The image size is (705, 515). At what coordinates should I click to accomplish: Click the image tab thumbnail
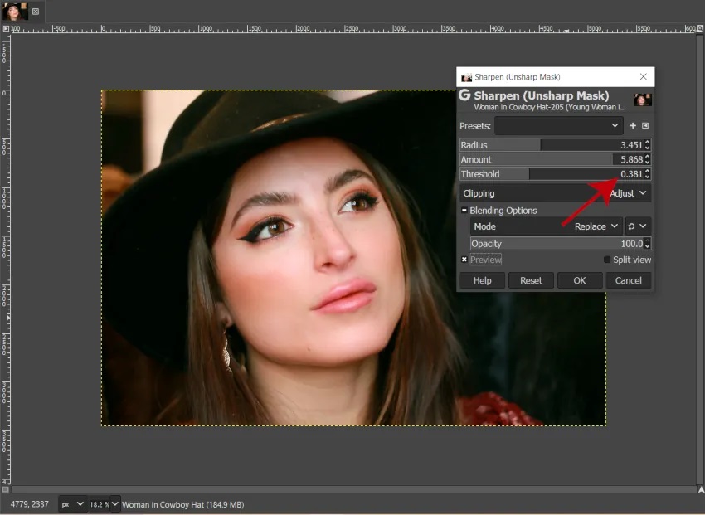click(15, 11)
